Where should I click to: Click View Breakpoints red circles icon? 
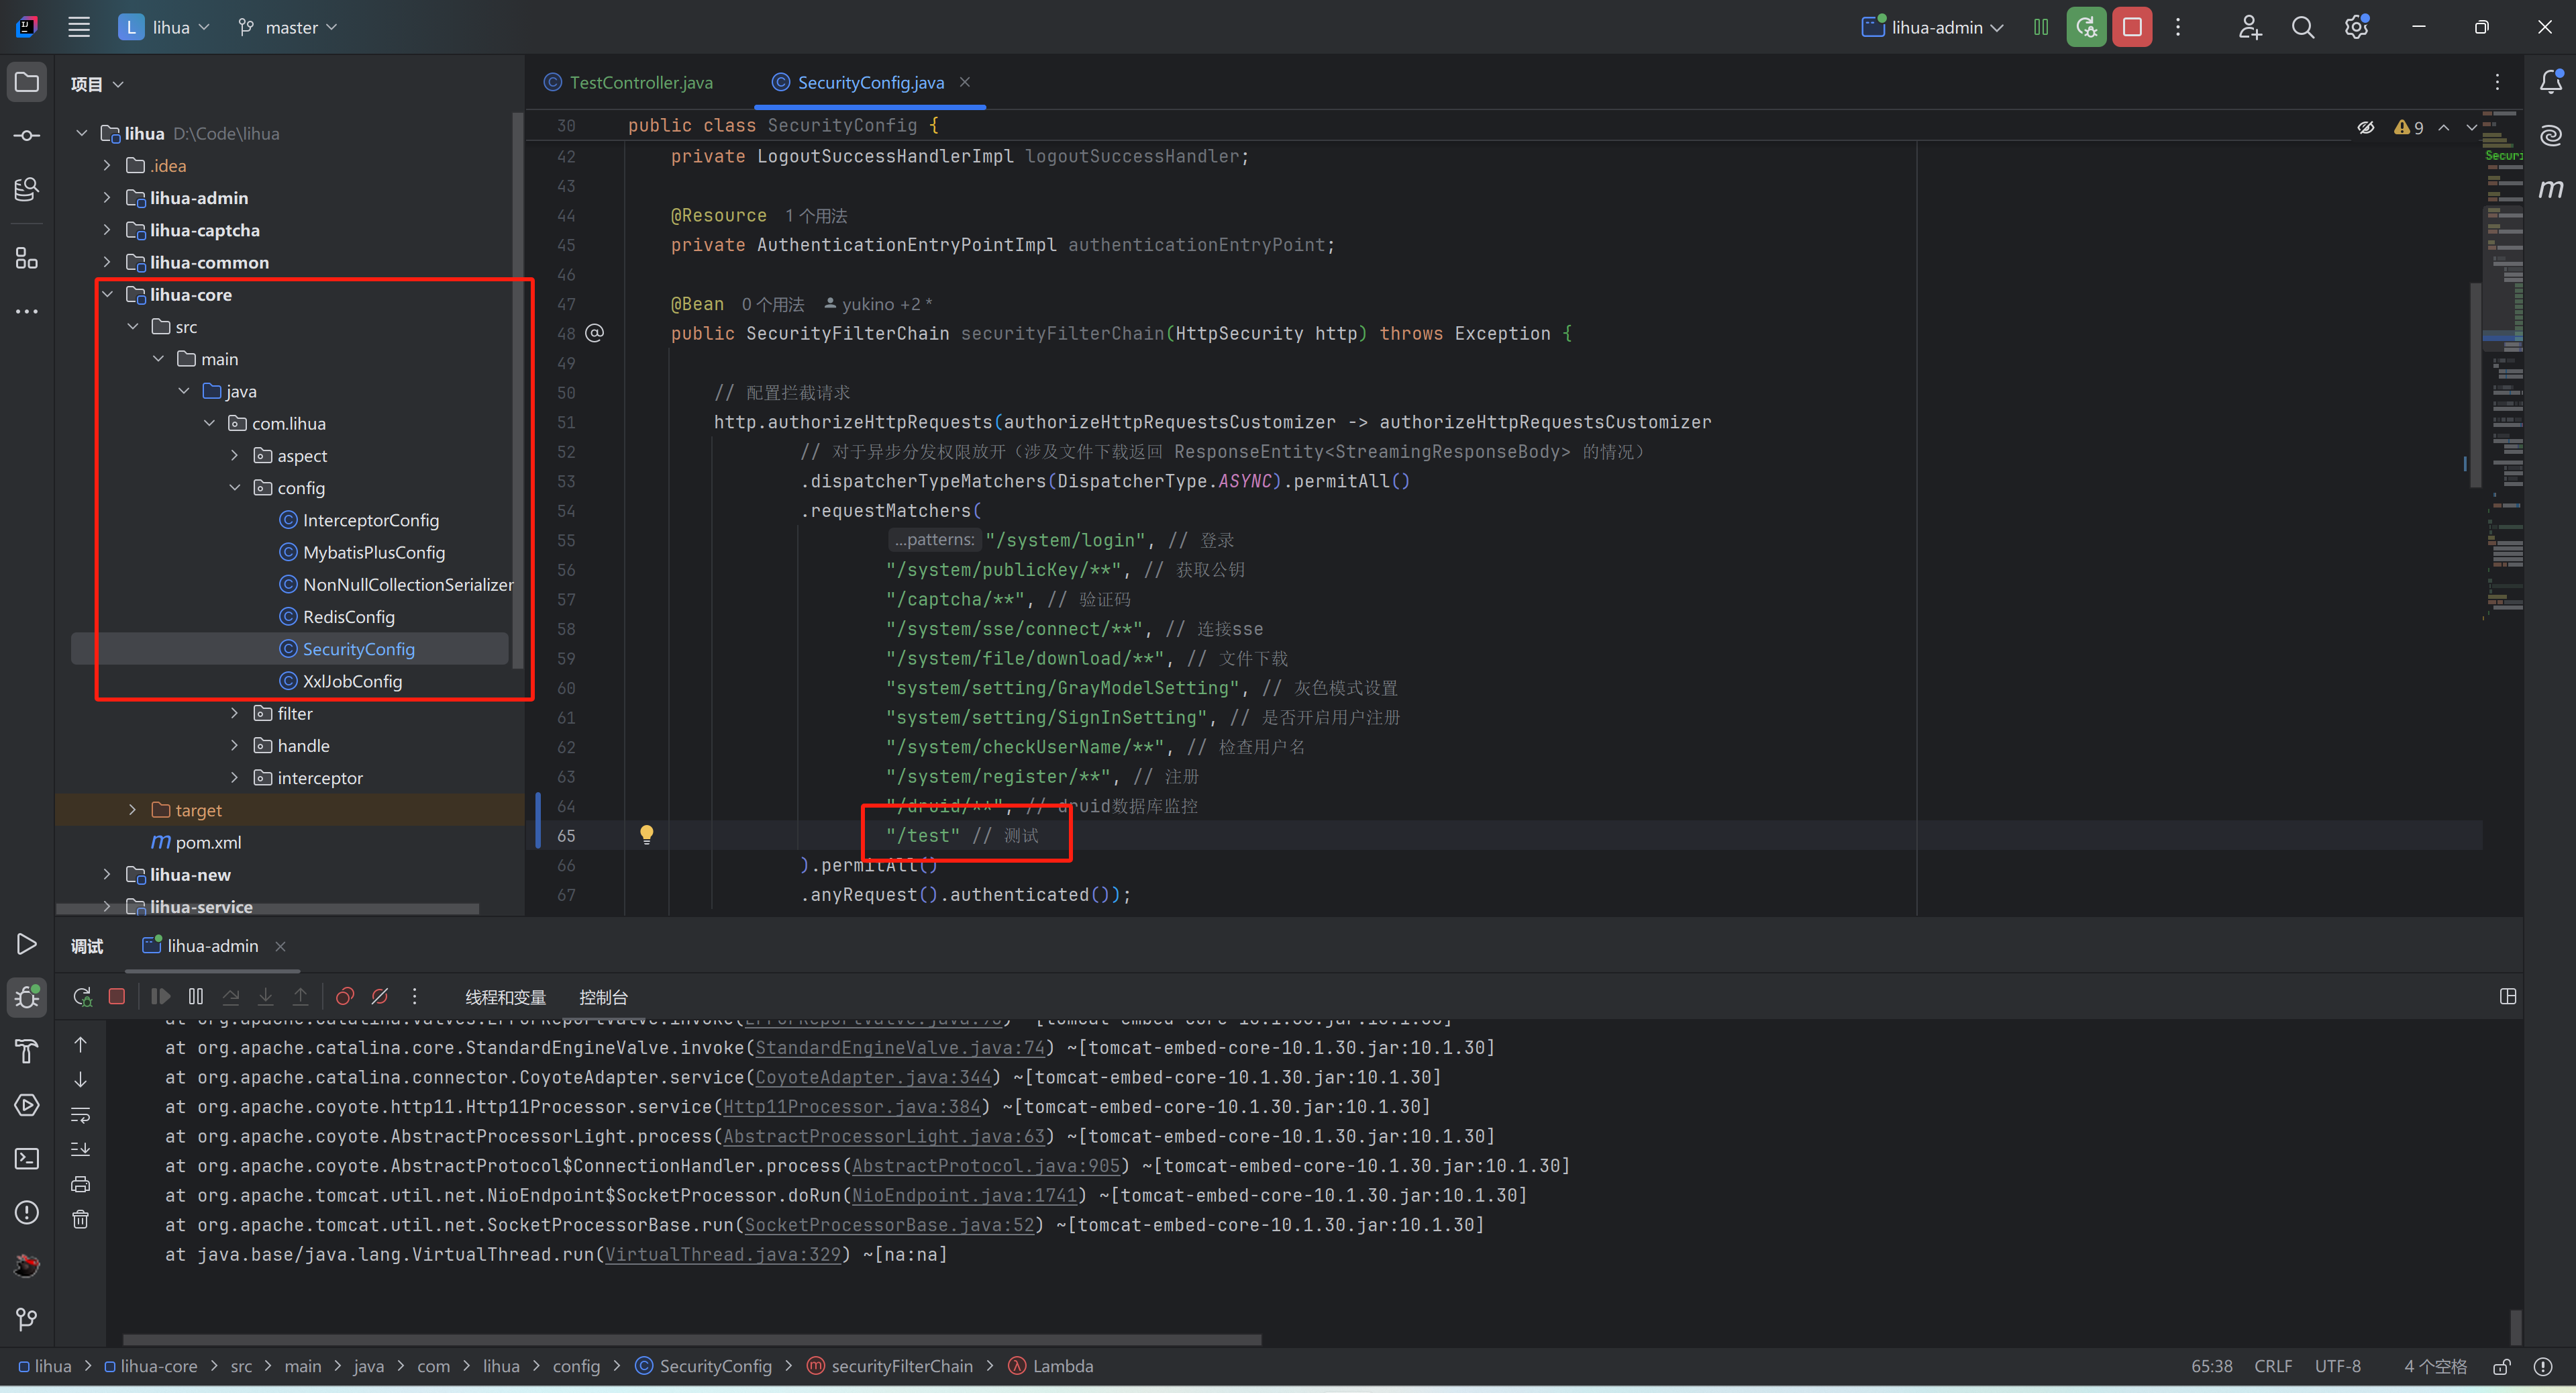345,997
